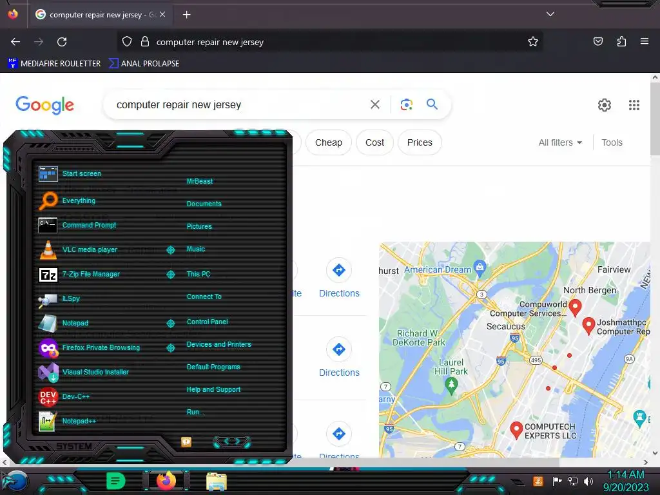Select Connect To in start menu

(204, 296)
